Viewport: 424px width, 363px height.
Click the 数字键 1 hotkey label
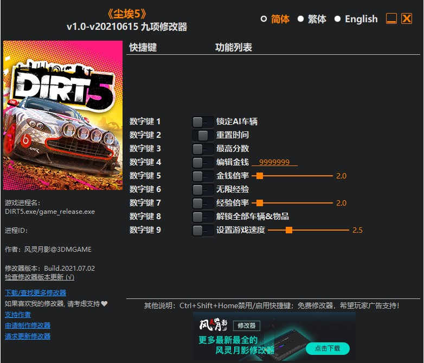pyautogui.click(x=145, y=122)
